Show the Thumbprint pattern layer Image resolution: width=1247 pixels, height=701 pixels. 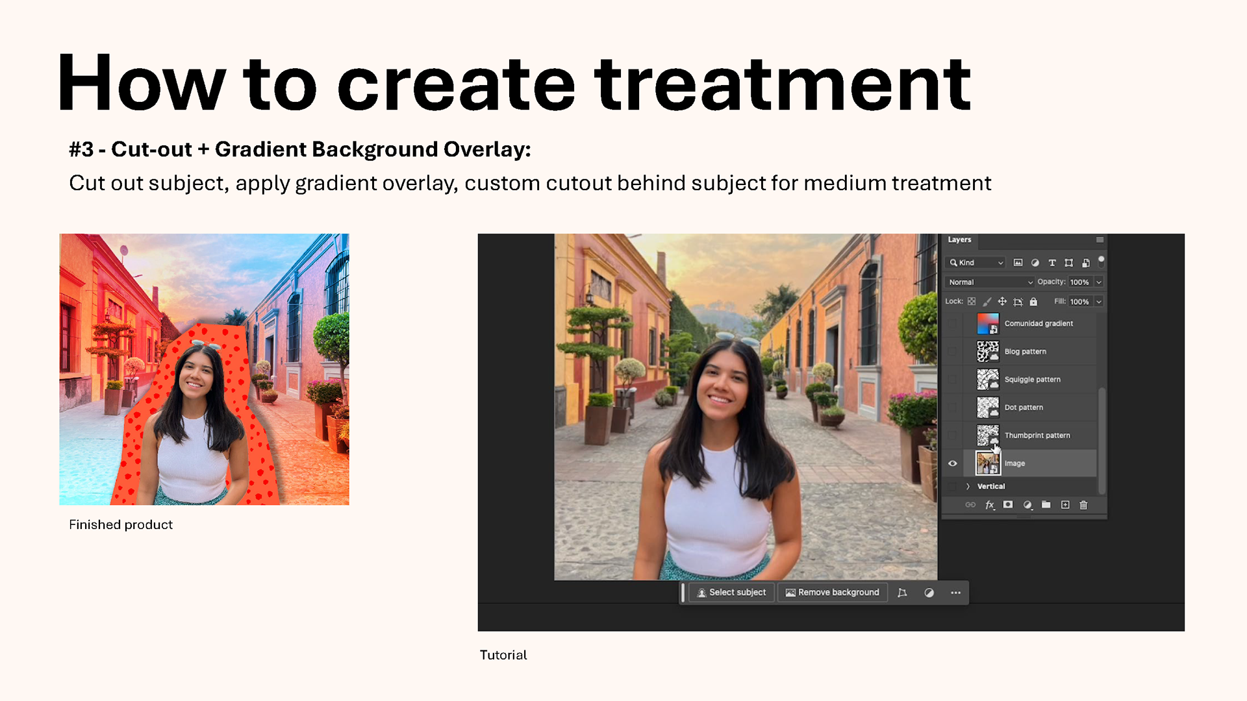click(953, 435)
